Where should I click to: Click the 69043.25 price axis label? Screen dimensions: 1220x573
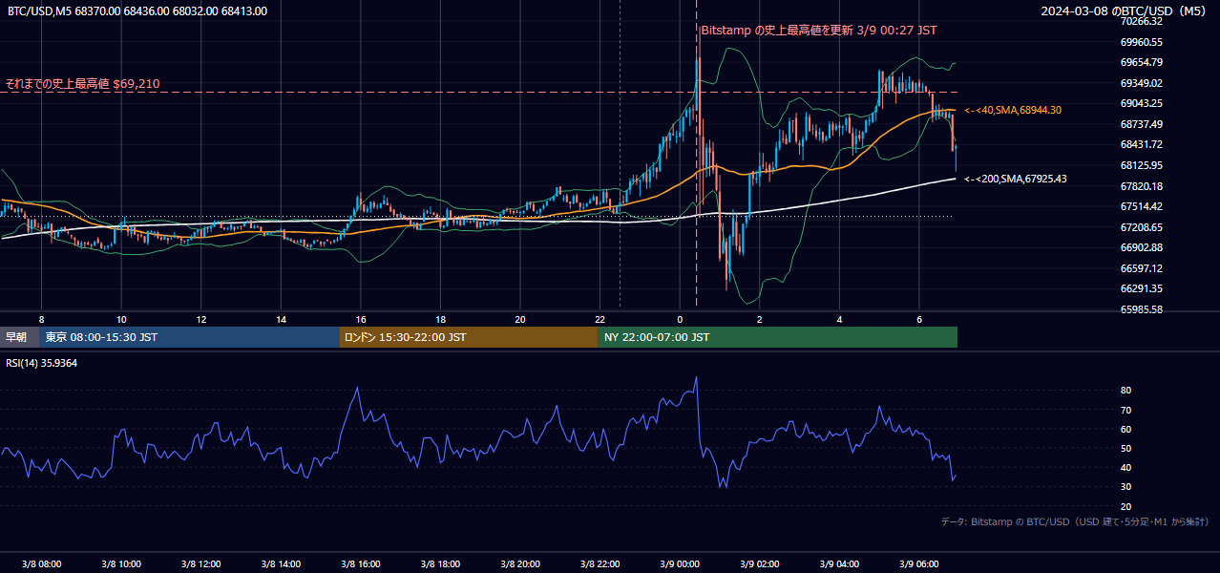(1141, 104)
